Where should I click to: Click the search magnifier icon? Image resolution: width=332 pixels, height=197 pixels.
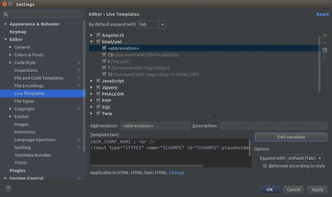pos(6,14)
